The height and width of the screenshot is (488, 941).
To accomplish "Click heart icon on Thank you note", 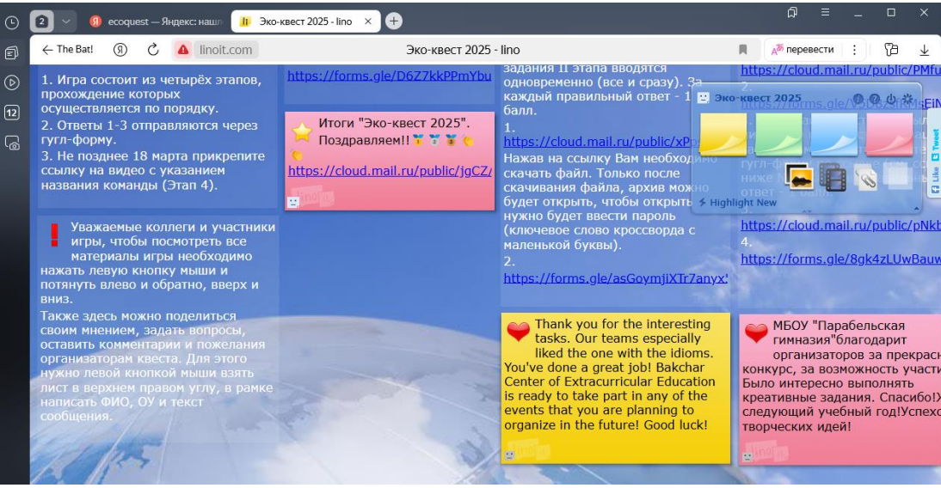I will click(x=518, y=331).
